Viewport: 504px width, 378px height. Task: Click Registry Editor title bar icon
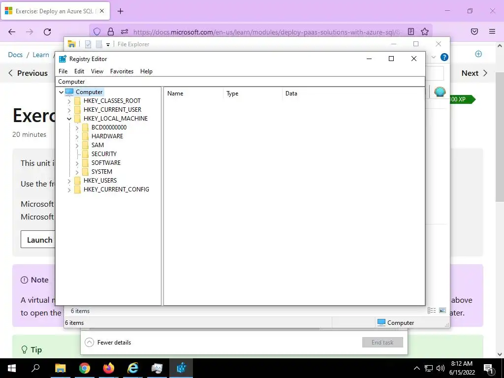click(x=63, y=59)
